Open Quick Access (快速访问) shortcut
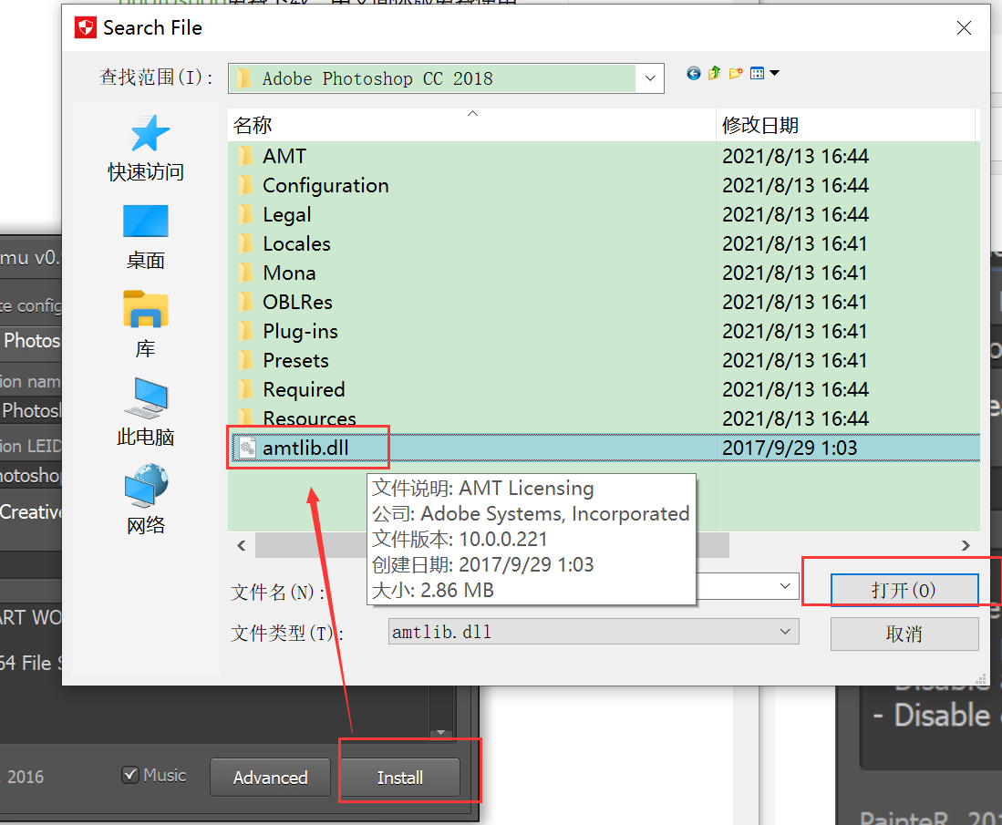1002x825 pixels. [x=146, y=149]
